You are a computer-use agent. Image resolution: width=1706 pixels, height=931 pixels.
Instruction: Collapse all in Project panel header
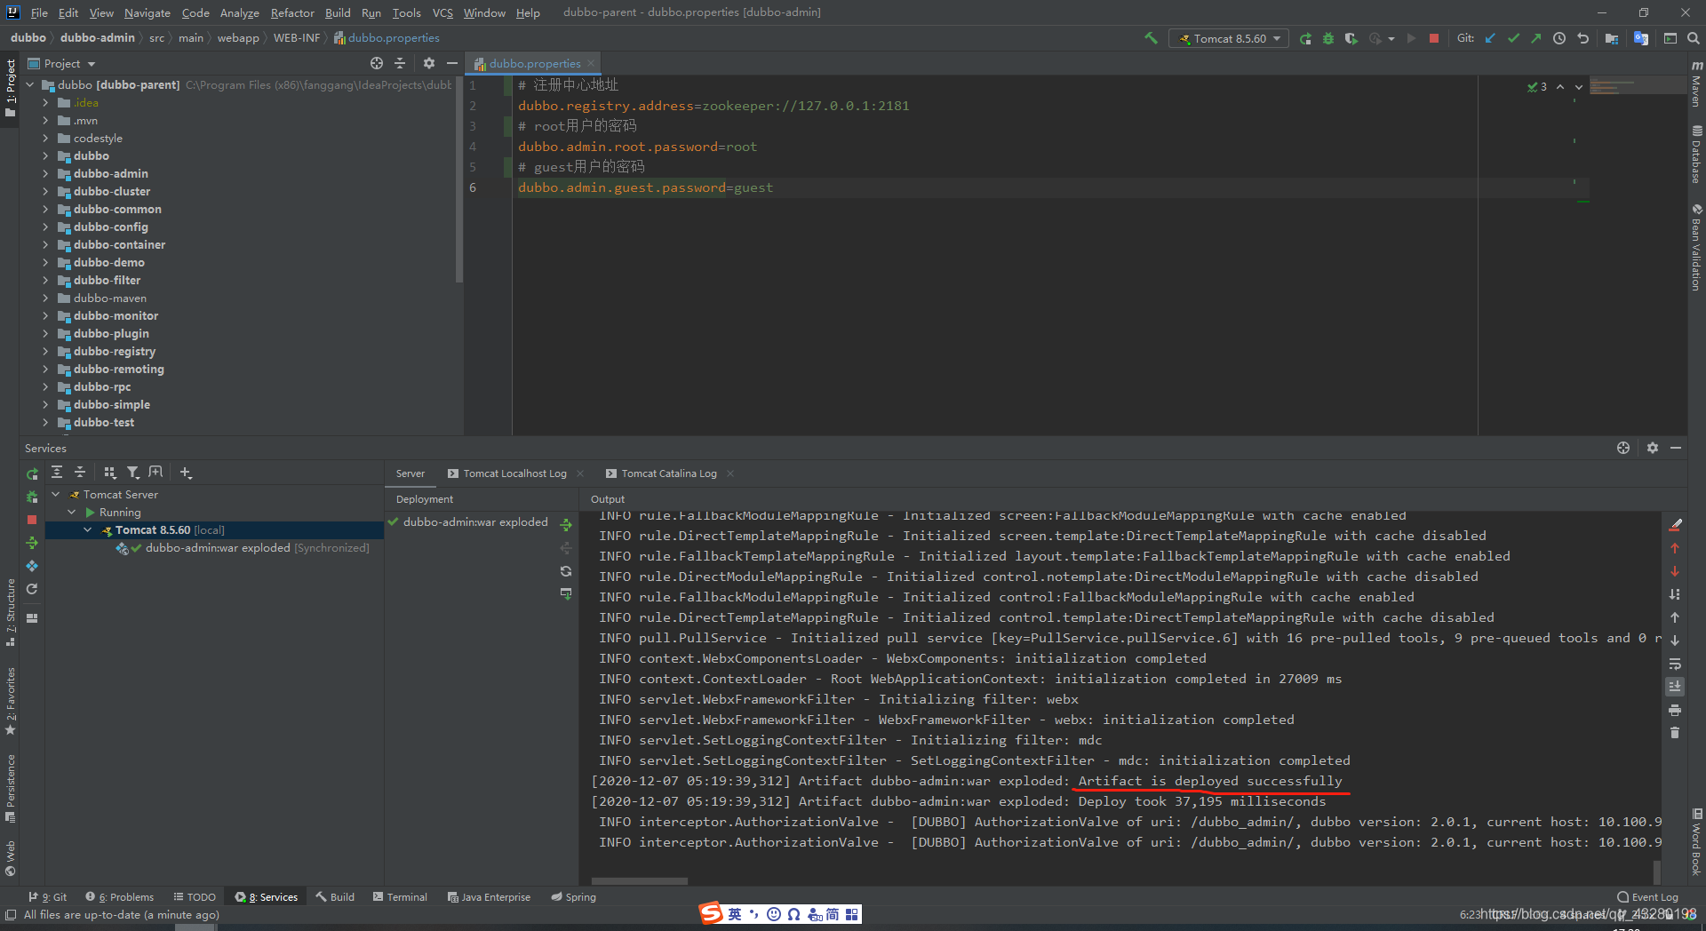coord(400,63)
